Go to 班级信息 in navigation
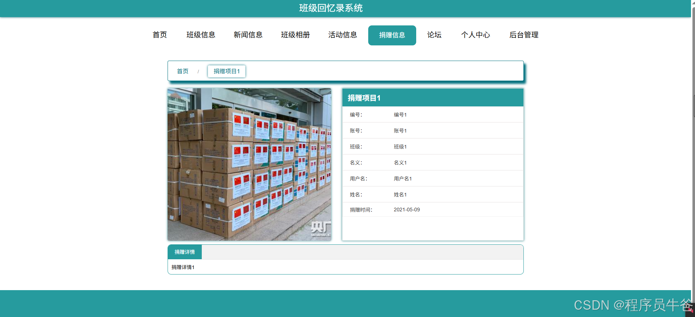 pos(201,35)
